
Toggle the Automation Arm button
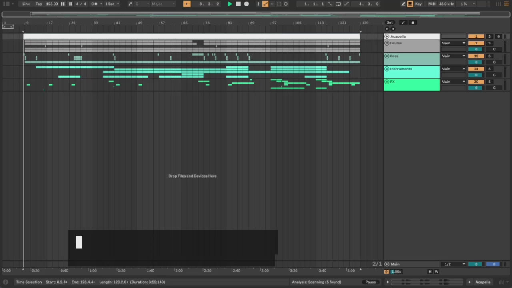click(x=265, y=4)
